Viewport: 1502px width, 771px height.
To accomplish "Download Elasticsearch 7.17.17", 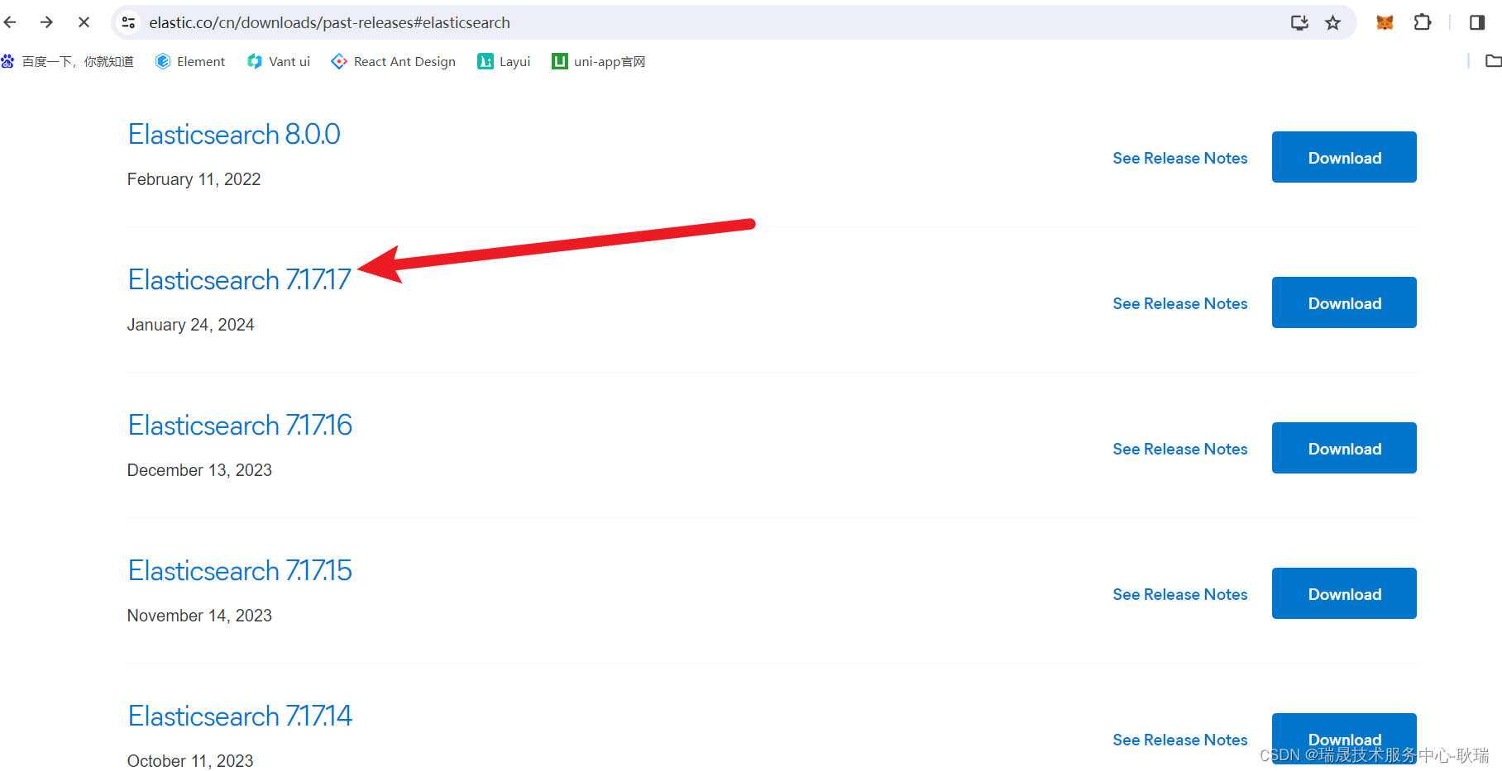I will click(1344, 302).
